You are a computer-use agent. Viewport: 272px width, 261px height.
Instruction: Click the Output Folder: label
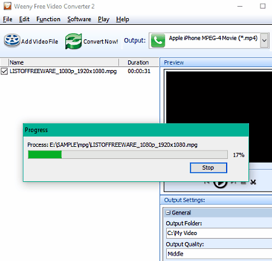pyautogui.click(x=184, y=224)
